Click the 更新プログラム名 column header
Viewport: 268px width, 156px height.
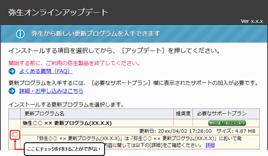pos(97,114)
